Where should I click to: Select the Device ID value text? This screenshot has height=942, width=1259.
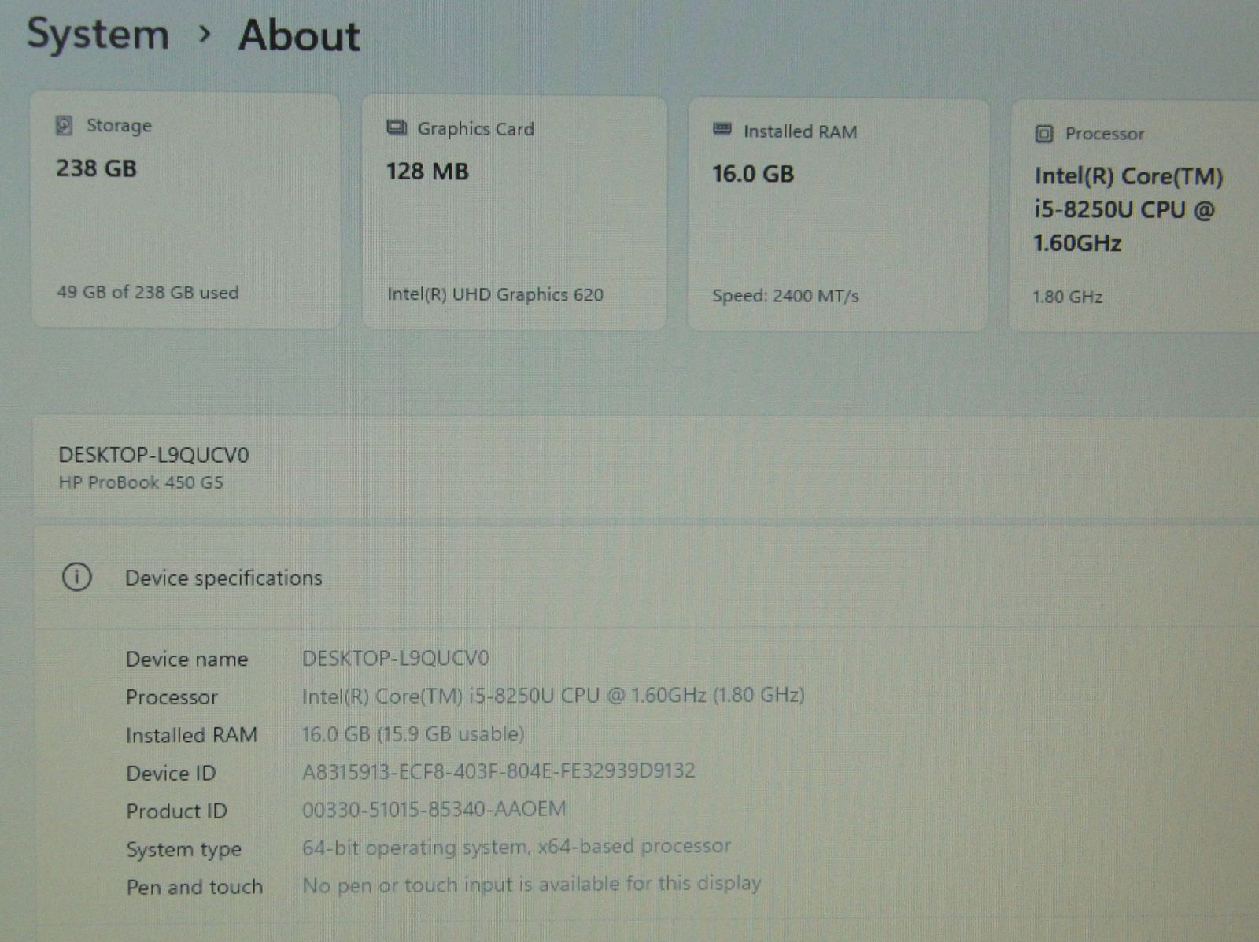pos(498,770)
